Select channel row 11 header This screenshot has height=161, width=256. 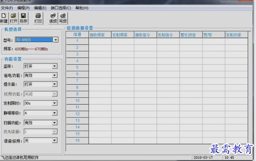pos(77,107)
